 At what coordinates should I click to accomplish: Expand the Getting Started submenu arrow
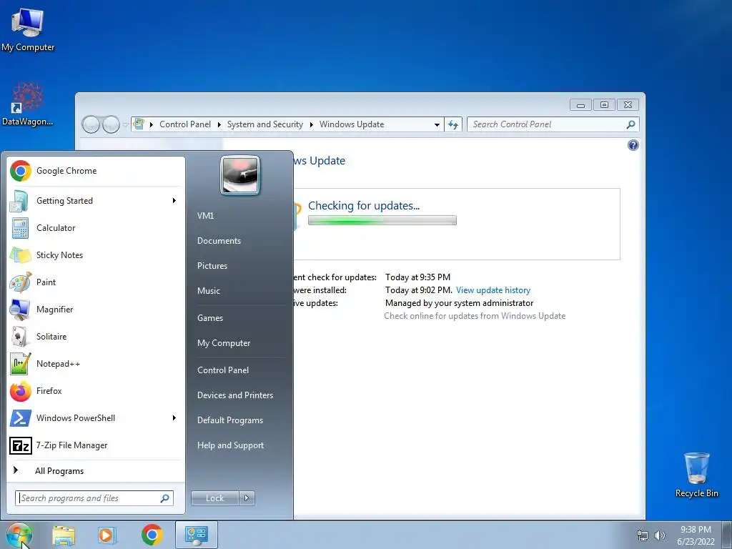(x=174, y=201)
